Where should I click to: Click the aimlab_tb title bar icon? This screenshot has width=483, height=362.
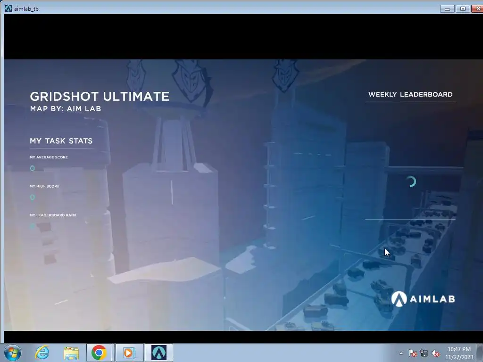point(8,8)
